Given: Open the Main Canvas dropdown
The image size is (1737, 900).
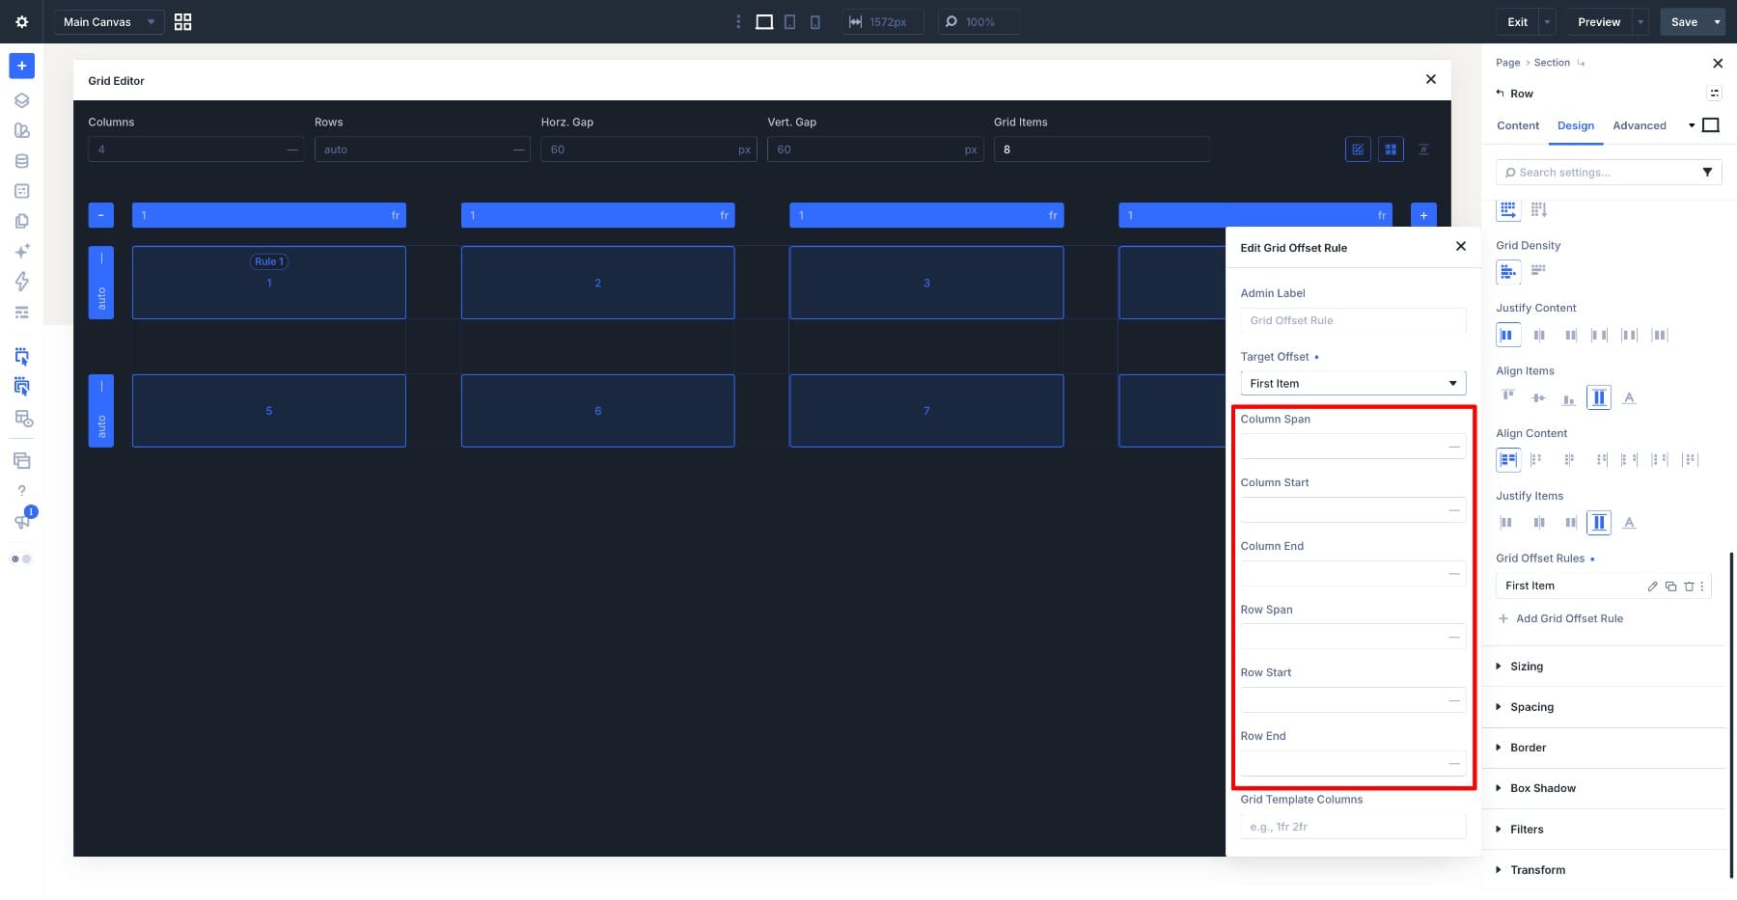Looking at the screenshot, I should click(108, 21).
